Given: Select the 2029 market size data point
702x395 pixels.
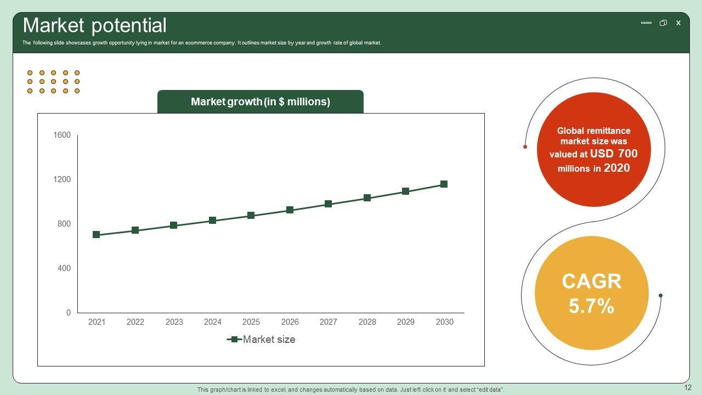Looking at the screenshot, I should click(406, 191).
